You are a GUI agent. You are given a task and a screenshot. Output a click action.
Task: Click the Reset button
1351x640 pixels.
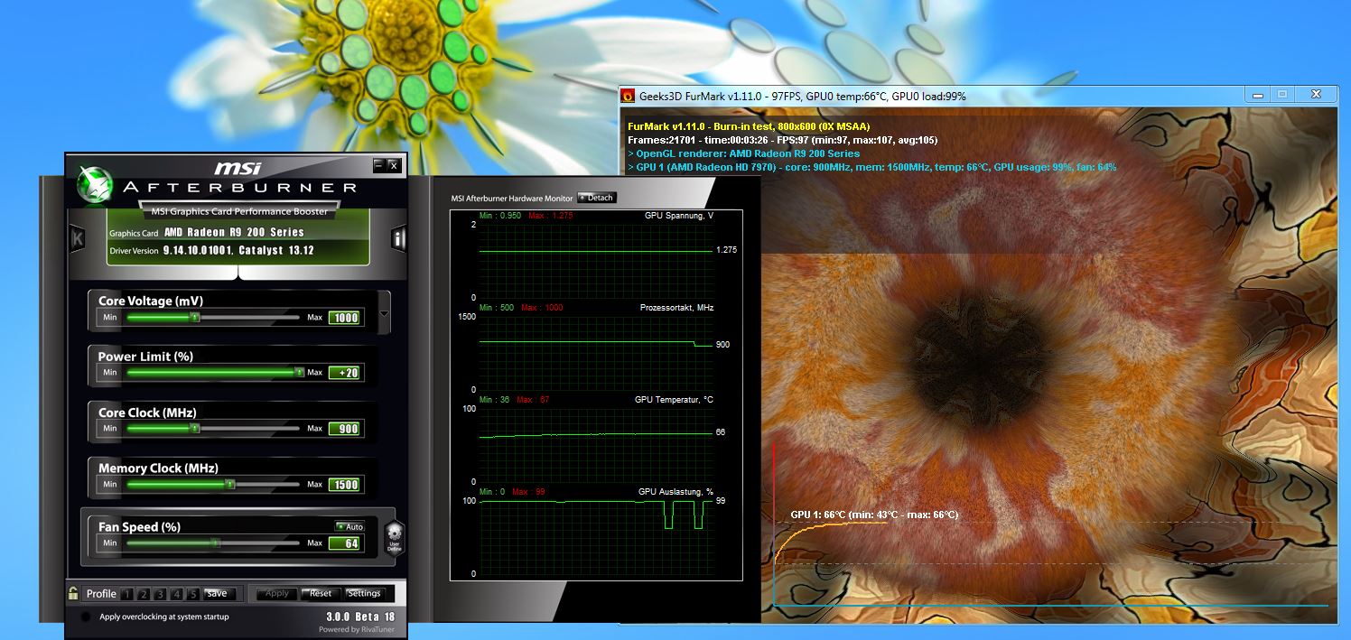click(x=321, y=594)
